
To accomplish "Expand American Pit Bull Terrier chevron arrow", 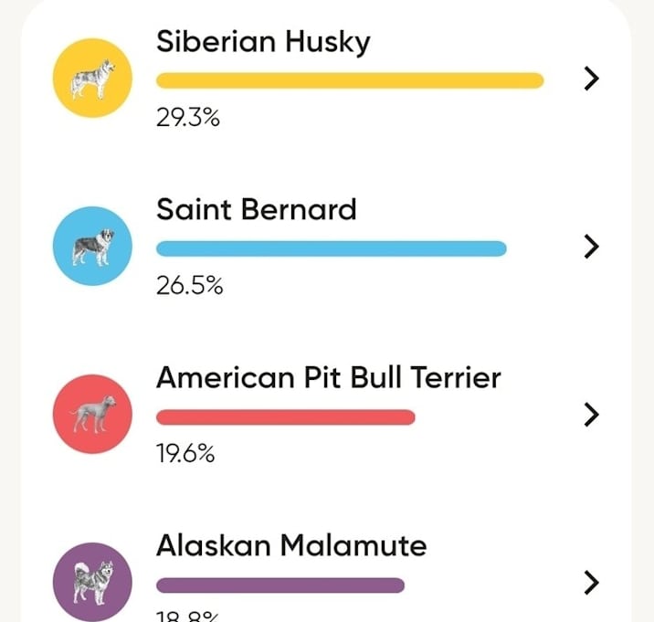I will 591,415.
